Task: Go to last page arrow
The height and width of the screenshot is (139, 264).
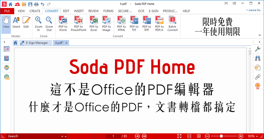Action: [144, 136]
